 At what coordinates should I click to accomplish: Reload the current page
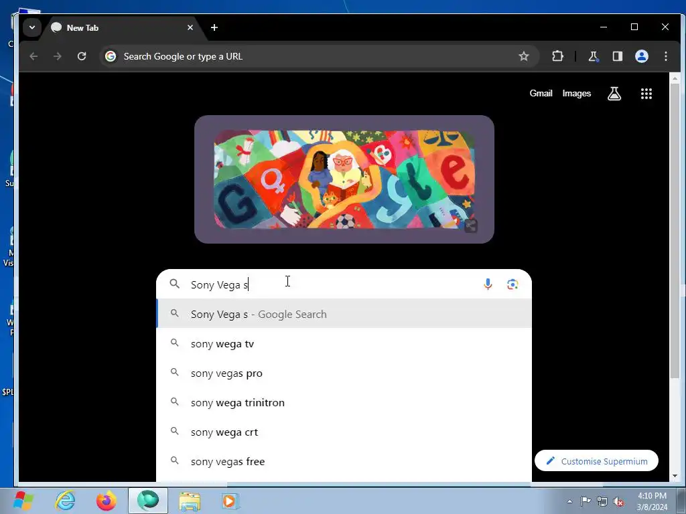tap(81, 56)
